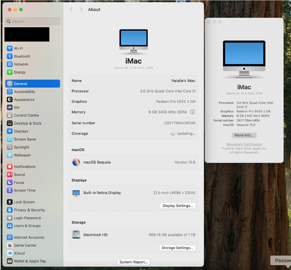291x270 pixels.
Task: Open Wi-Fi settings icon in sidebar
Action: 9,48
